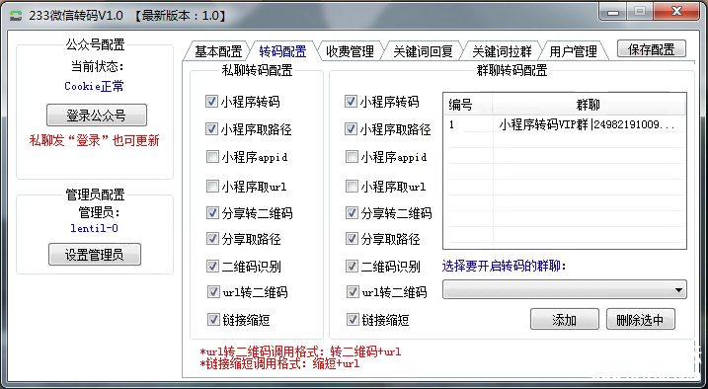This screenshot has width=708, height=389.
Task: Click the 添加 button
Action: click(565, 320)
